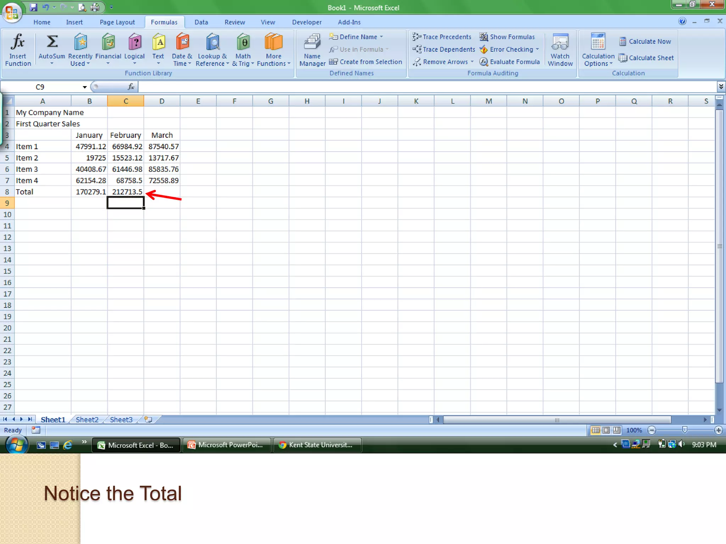Click the 100% zoom level
The width and height of the screenshot is (726, 544).
click(634, 430)
